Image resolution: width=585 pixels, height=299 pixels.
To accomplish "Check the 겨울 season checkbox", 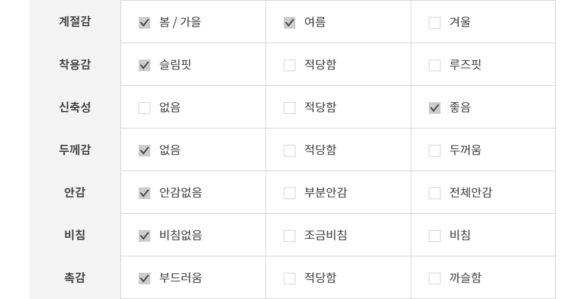I will (435, 23).
